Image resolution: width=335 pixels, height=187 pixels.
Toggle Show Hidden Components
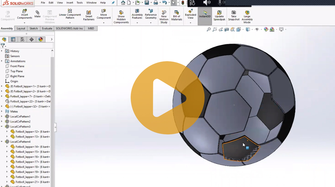(x=121, y=13)
